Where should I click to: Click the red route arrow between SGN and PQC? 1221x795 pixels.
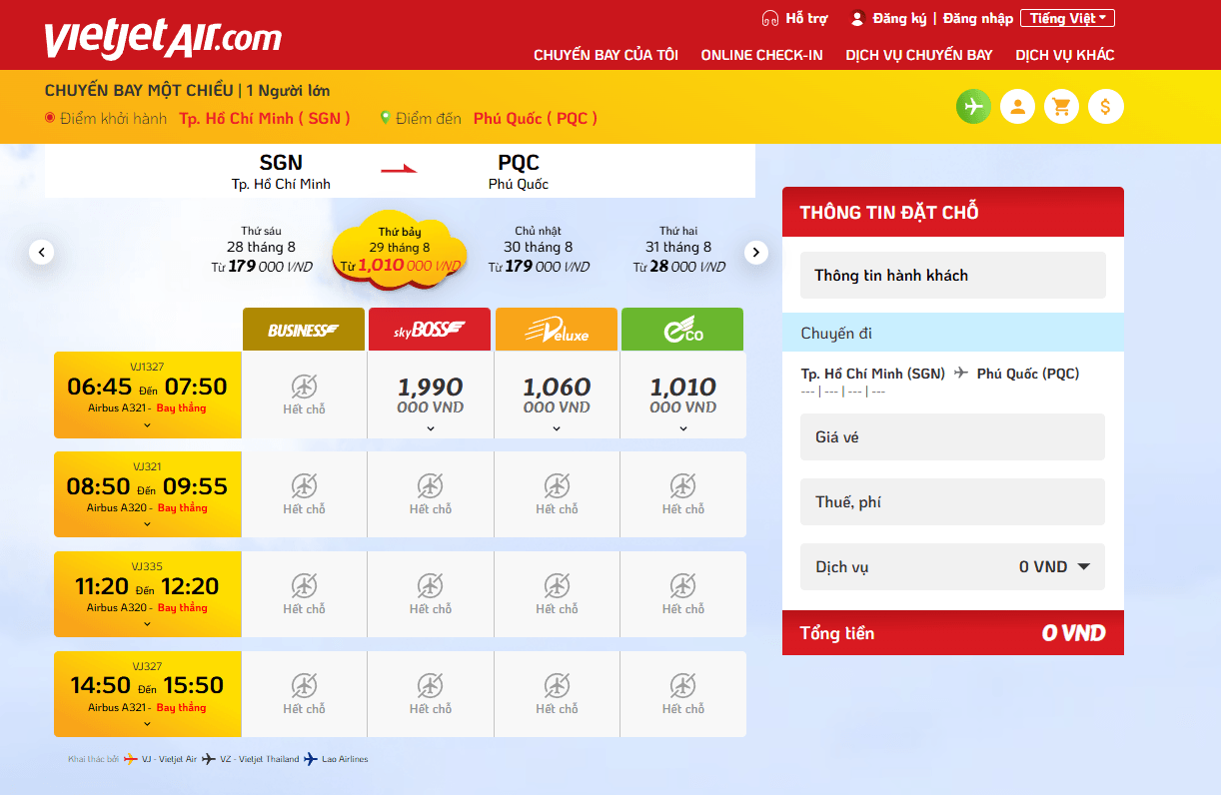(399, 170)
